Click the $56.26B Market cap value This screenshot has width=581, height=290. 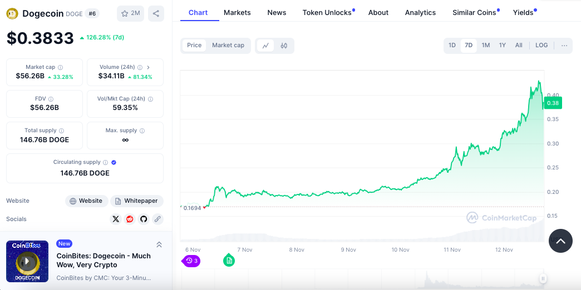click(30, 76)
